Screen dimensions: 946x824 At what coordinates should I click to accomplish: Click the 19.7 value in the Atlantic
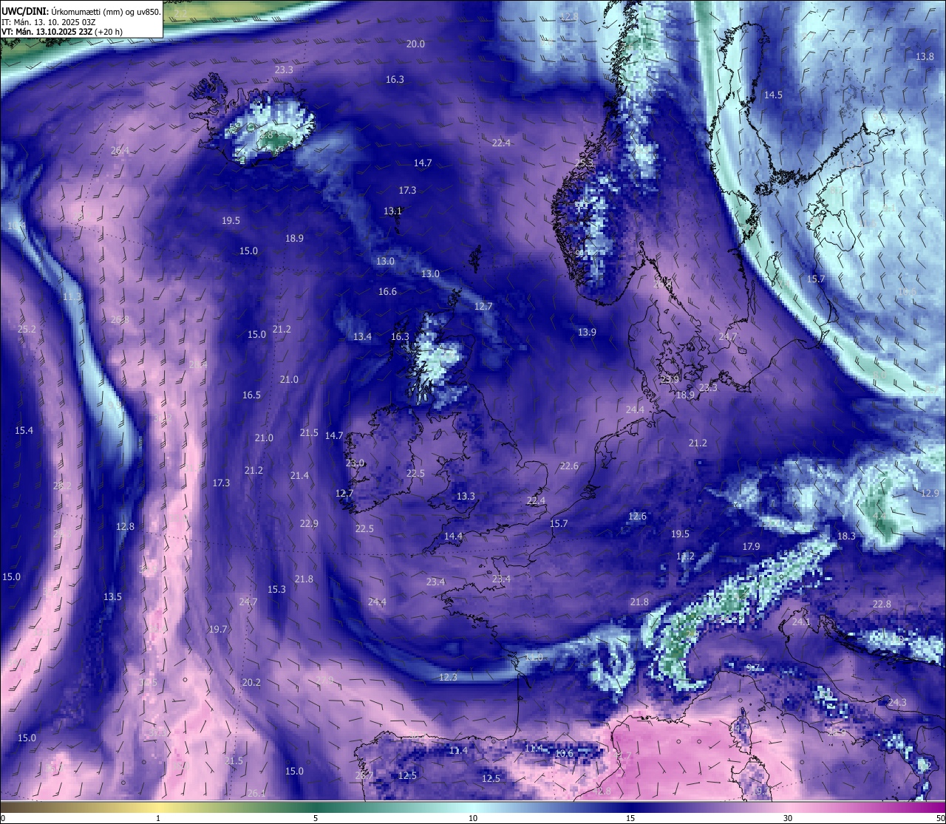coord(217,629)
